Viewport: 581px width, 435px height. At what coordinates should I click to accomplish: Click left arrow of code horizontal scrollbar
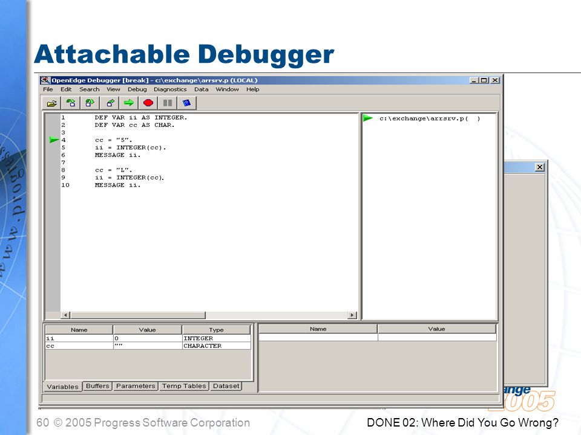tap(65, 315)
